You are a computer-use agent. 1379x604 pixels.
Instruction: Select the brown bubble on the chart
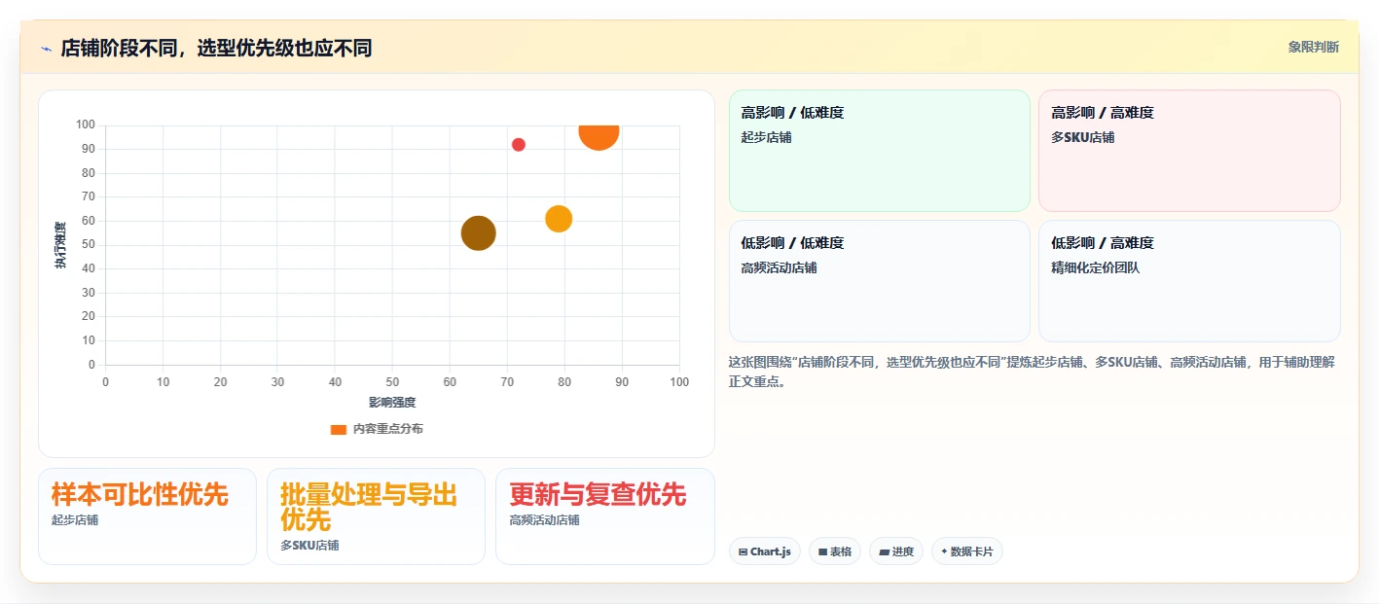coord(478,233)
